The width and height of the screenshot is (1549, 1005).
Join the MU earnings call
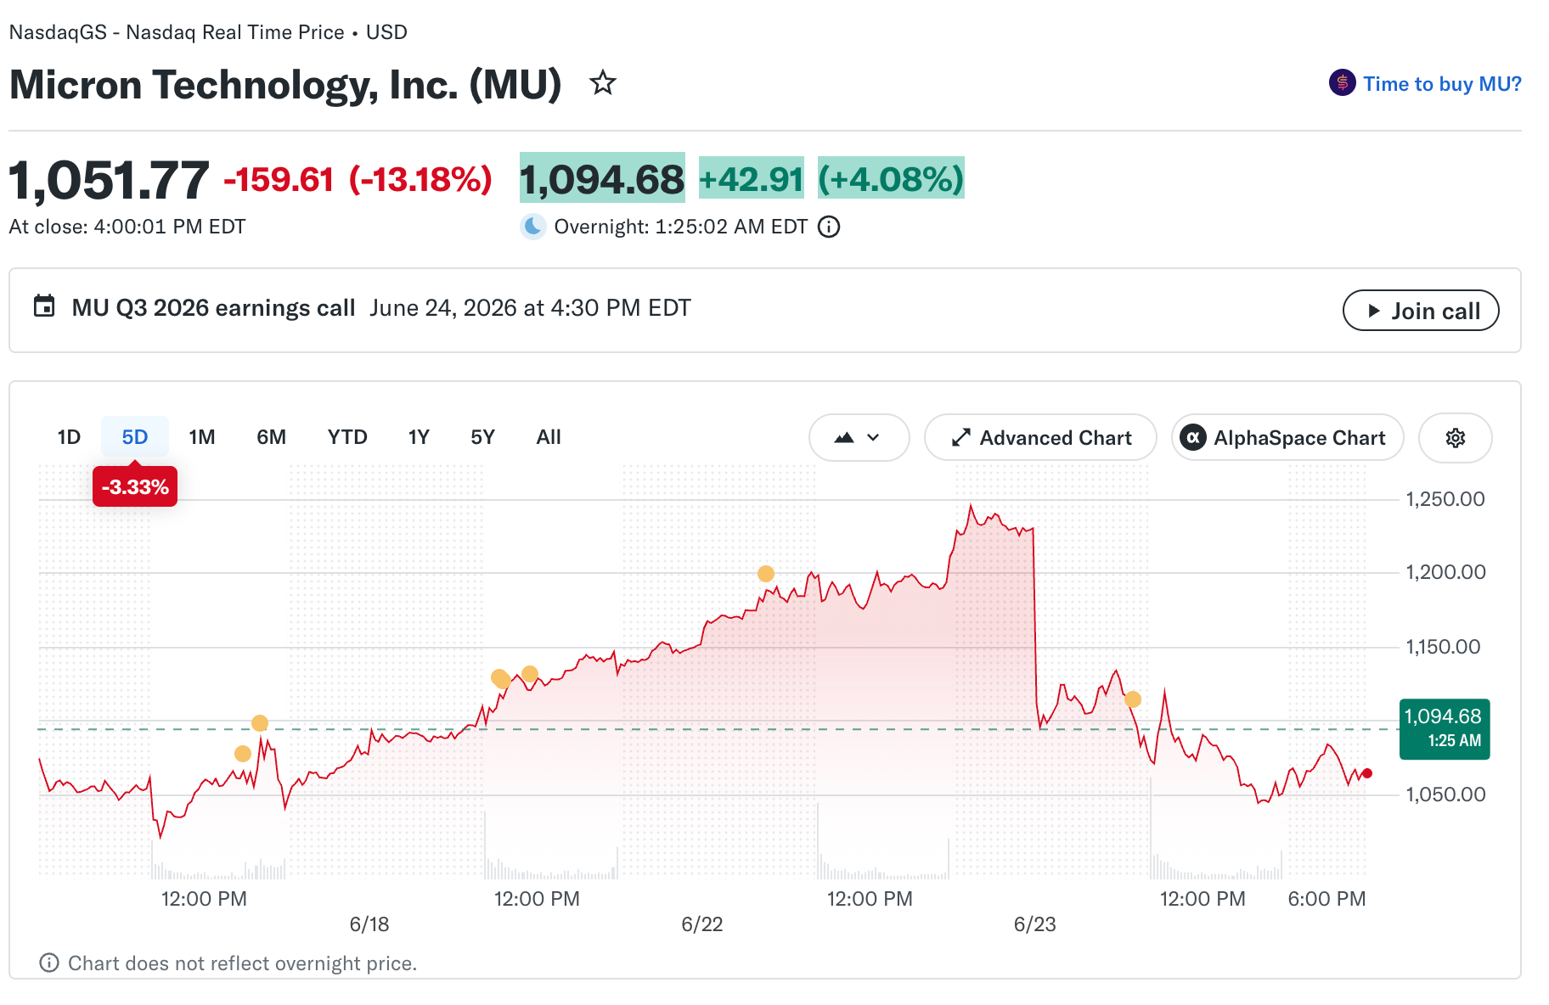click(x=1421, y=311)
